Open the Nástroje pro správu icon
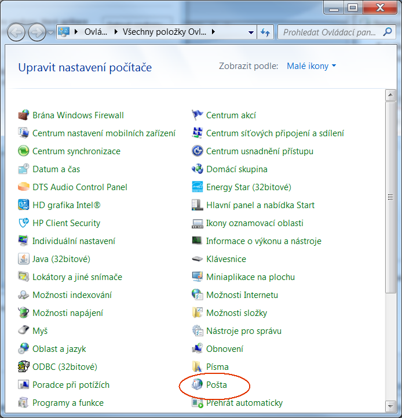This screenshot has width=402, height=418. 198,331
